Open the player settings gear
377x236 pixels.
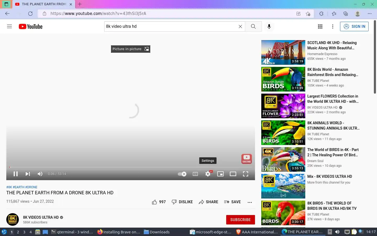coord(208,174)
